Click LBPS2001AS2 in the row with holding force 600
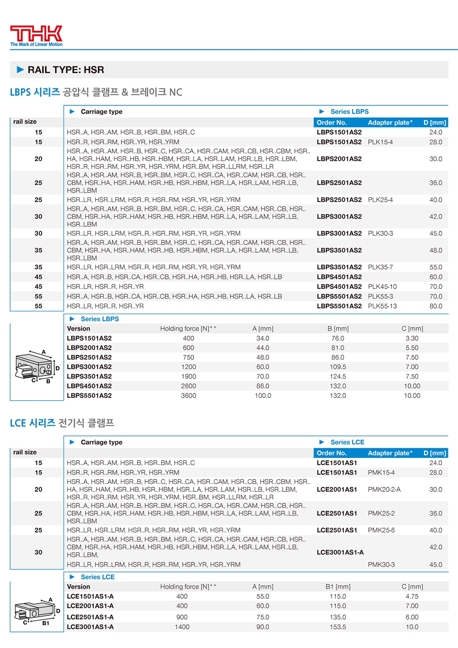The image size is (458, 648). tap(89, 348)
